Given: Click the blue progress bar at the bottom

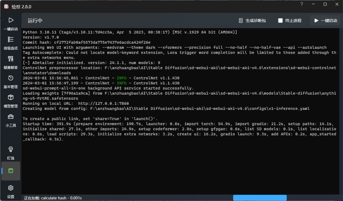Looking at the screenshot, I should pos(260,198).
